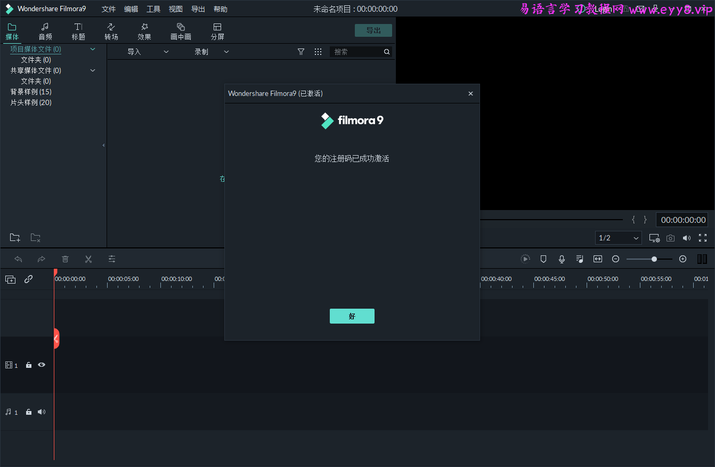Click the grid view dots icon
Viewport: 715px width, 467px height.
pyautogui.click(x=318, y=52)
